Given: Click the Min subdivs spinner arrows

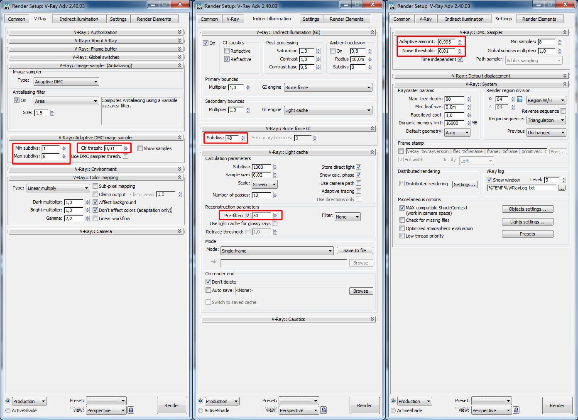Looking at the screenshot, I should click(64, 148).
